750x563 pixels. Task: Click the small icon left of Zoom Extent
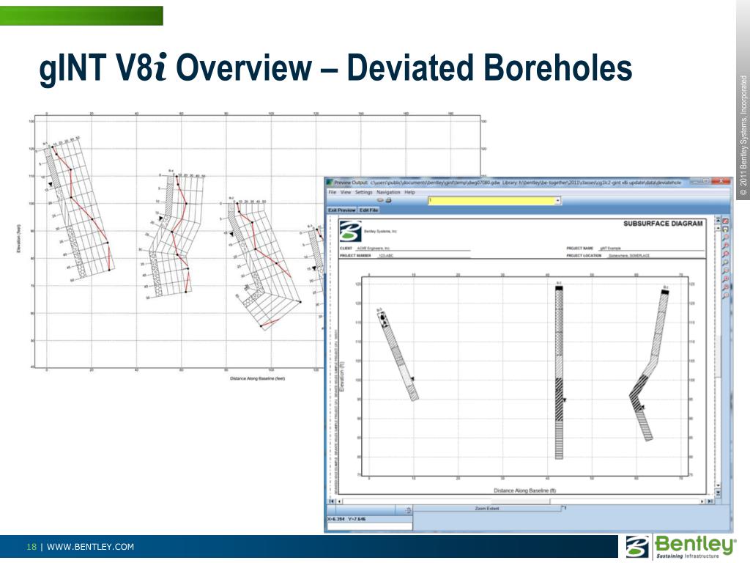[x=408, y=511]
